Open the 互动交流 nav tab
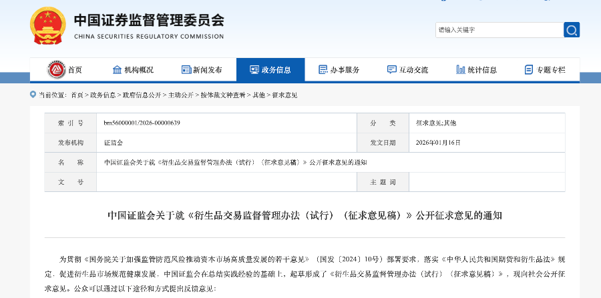The height and width of the screenshot is (298, 601). coord(413,70)
